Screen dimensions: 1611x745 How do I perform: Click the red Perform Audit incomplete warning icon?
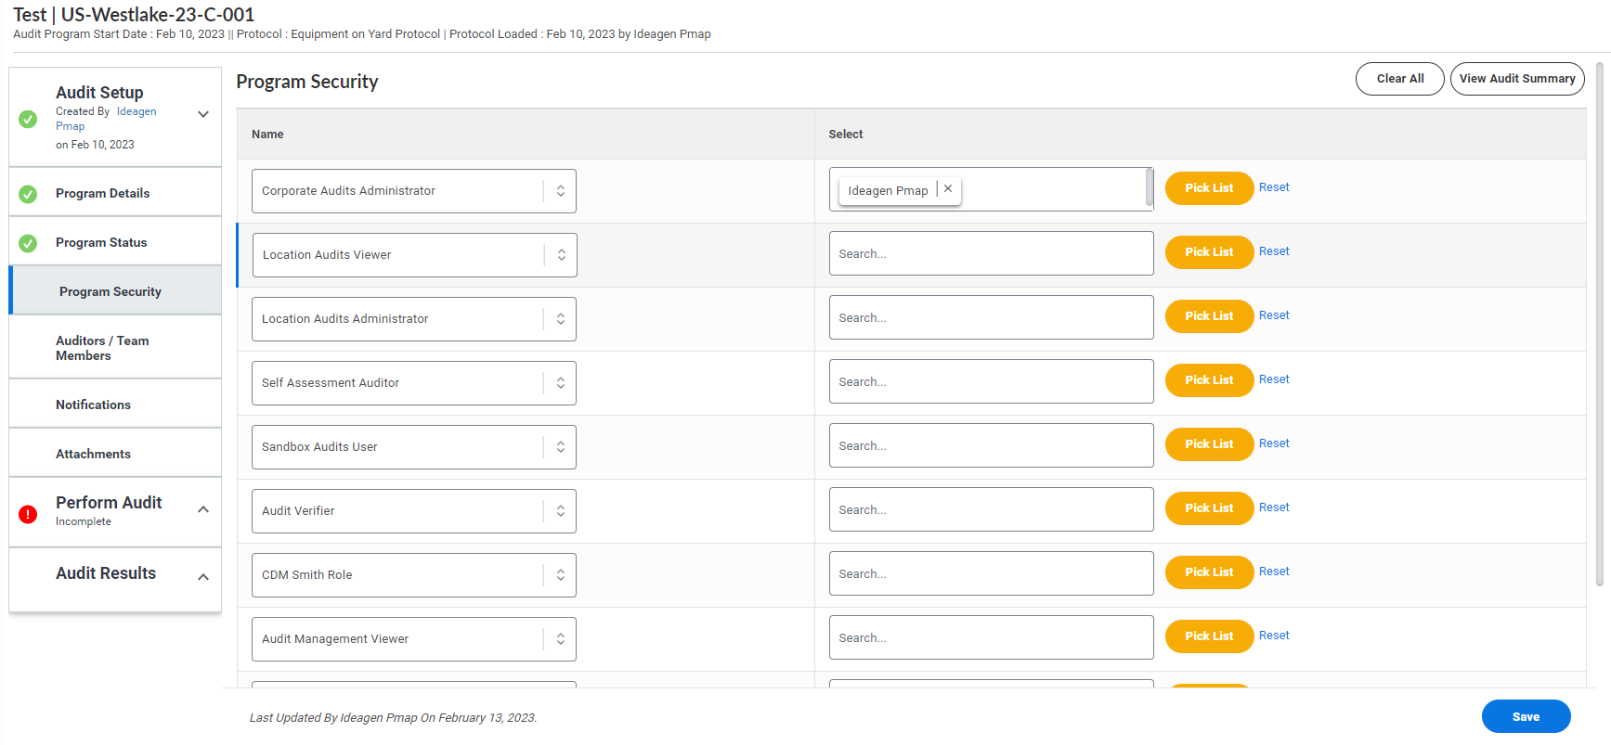coord(28,514)
